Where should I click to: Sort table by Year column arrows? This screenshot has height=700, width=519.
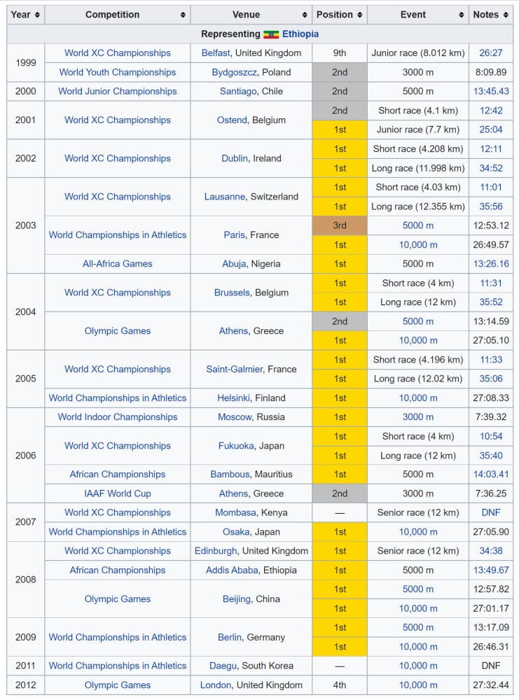click(x=37, y=15)
